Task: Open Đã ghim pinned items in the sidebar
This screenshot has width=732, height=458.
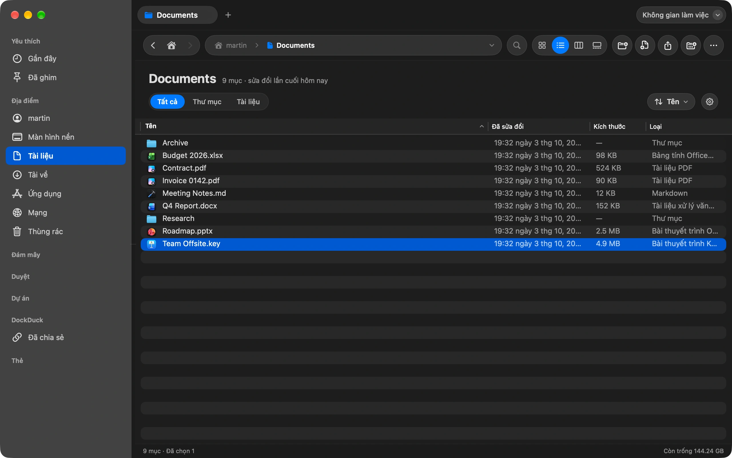Action: (x=66, y=78)
